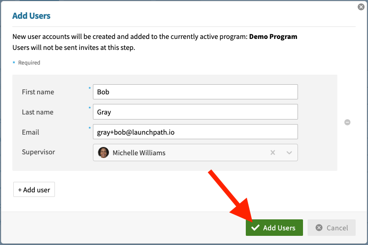Click the Last name label
Viewport: 368px width, 245px height.
point(38,112)
